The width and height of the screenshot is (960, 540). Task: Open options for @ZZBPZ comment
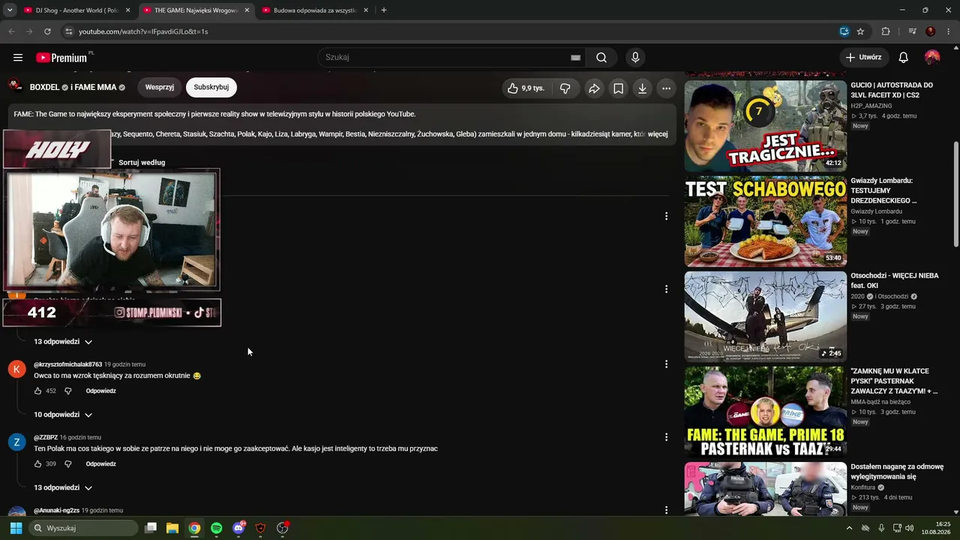click(666, 437)
